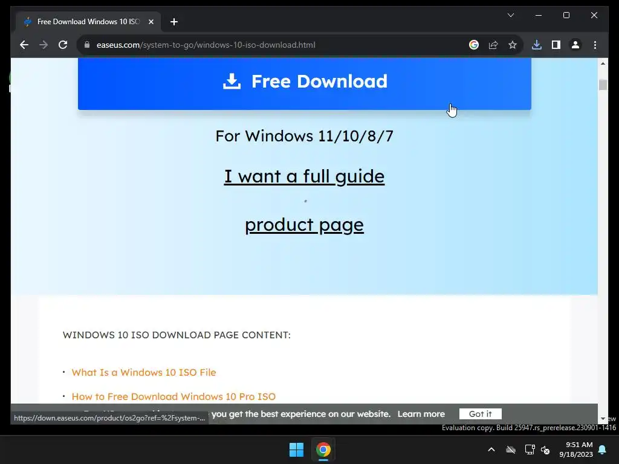Screen dimensions: 619x464
Task: Reload the current page
Action: [x=63, y=45]
